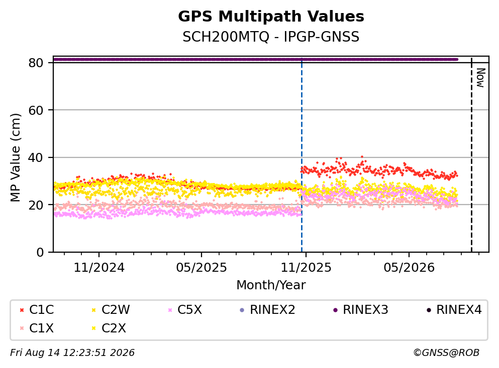Click the MP Value (cm) axis label
The width and height of the screenshot is (499, 368).
click(15, 157)
